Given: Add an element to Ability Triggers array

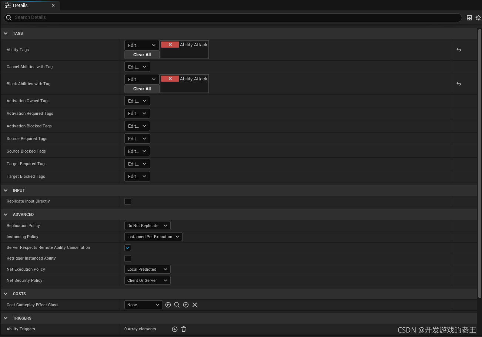Looking at the screenshot, I should click(175, 329).
